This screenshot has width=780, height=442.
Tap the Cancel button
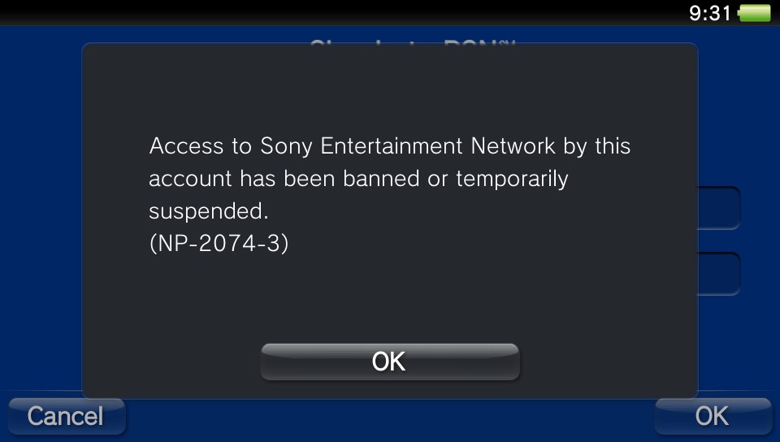[66, 416]
